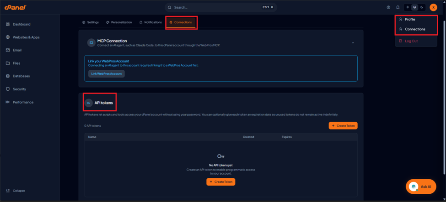Click the key icon beside API tokens
The width and height of the screenshot is (446, 202).
(x=88, y=103)
